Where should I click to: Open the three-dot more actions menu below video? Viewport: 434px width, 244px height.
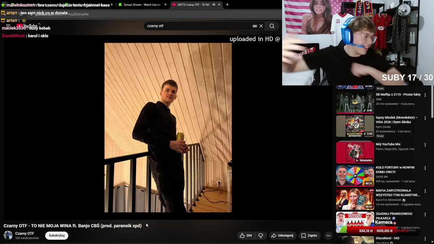[x=328, y=236]
